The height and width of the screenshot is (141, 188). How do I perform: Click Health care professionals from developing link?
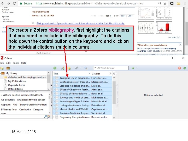click(156, 50)
